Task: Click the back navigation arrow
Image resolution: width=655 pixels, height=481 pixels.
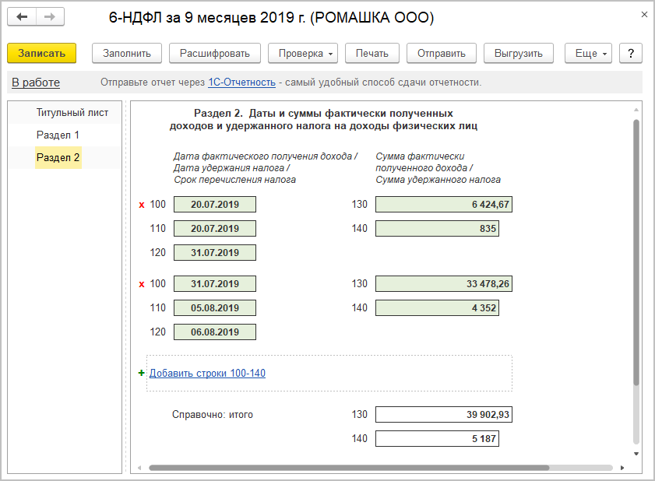Action: [x=22, y=16]
